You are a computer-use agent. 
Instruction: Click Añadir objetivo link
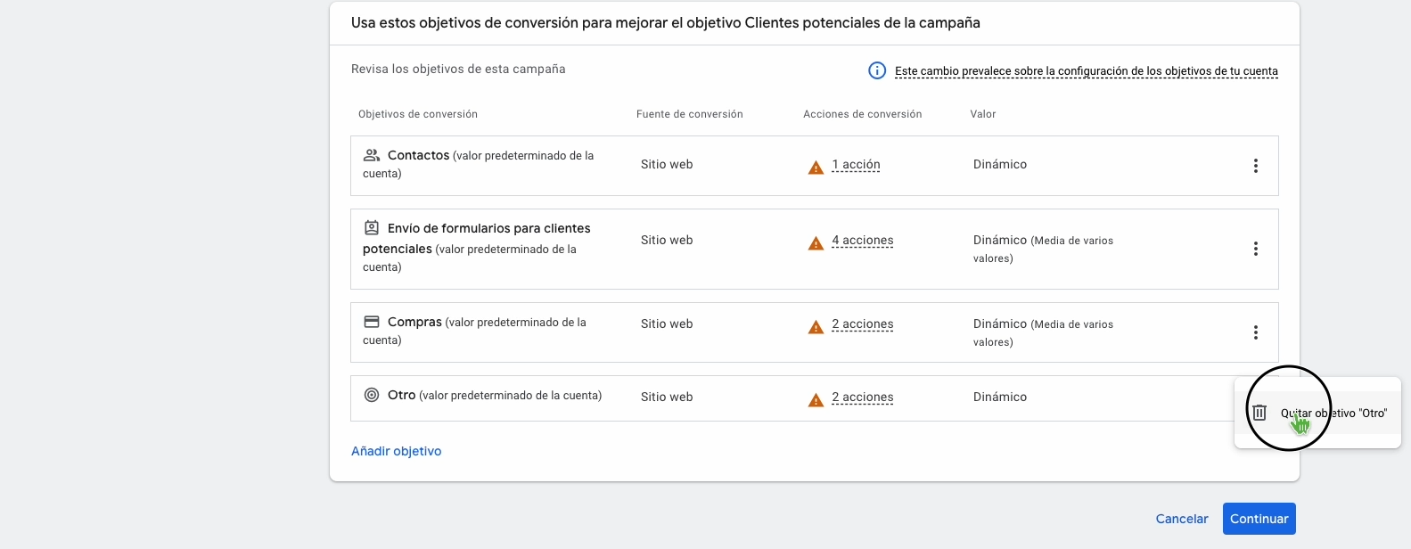coord(397,451)
